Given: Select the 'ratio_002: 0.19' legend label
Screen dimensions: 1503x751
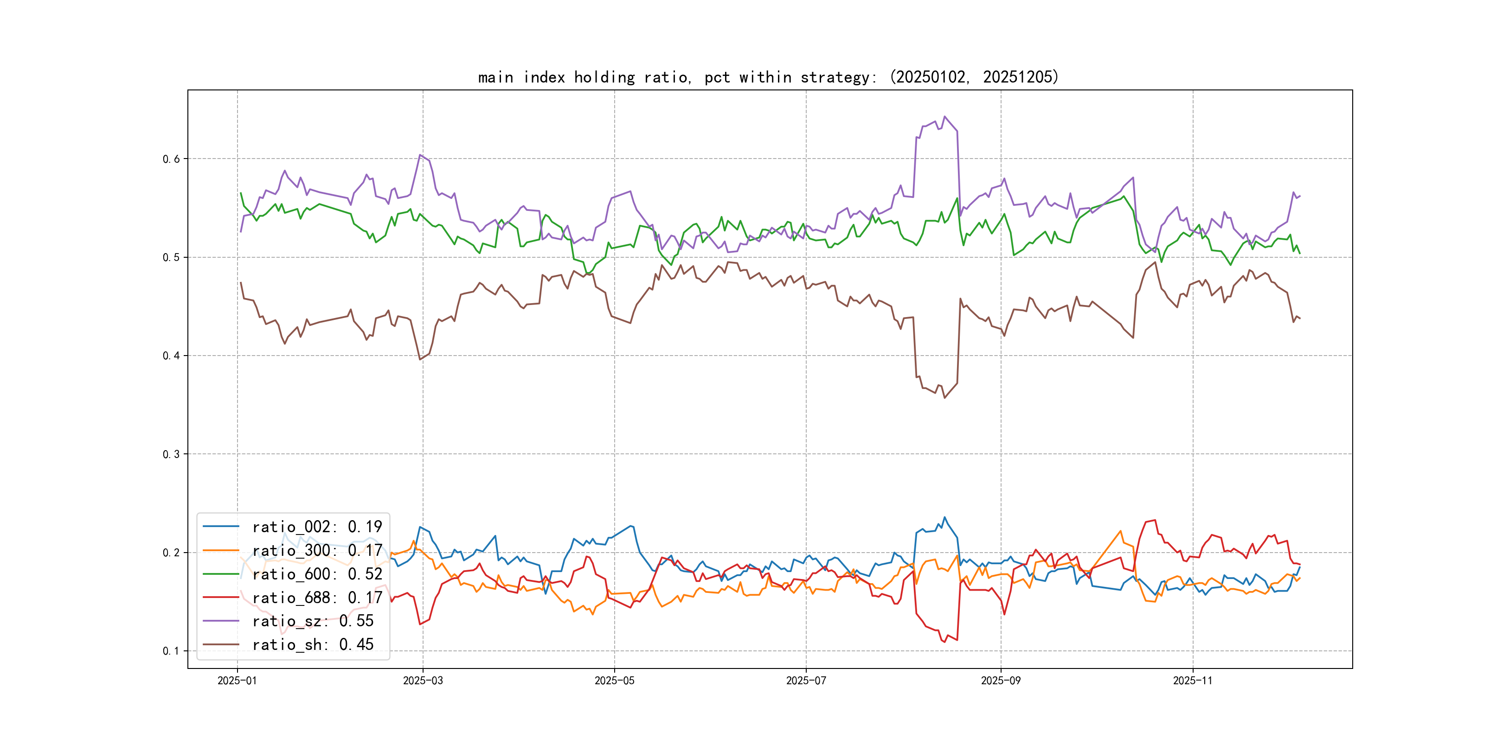Looking at the screenshot, I should 317,527.
